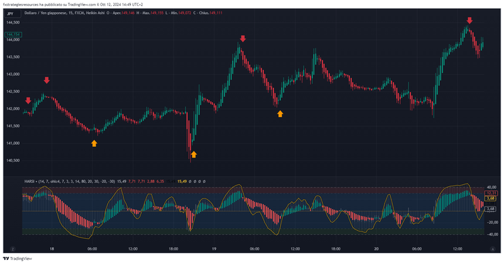
Task: Click the date label 19 on time axis
Action: click(214, 249)
